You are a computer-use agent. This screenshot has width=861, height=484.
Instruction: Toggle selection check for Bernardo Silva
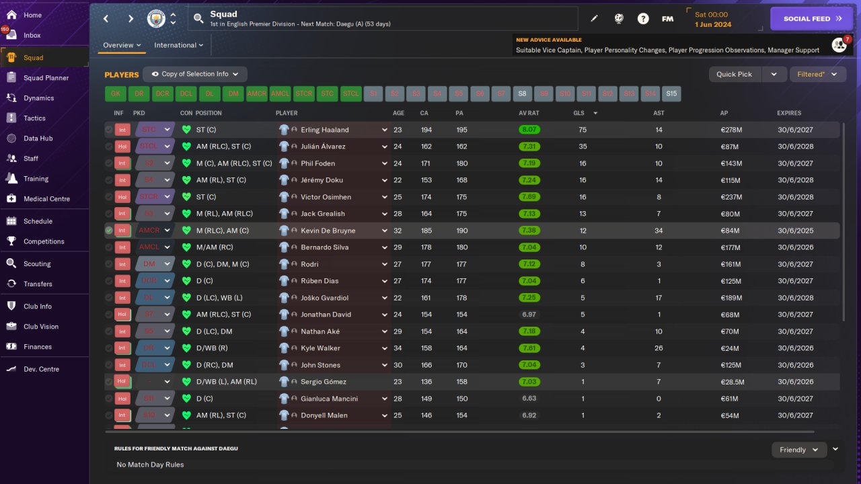109,247
